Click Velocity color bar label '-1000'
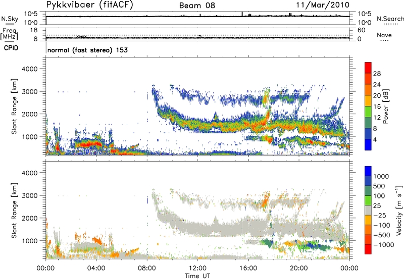Viewport: 404px width, 279px height. coord(384,245)
